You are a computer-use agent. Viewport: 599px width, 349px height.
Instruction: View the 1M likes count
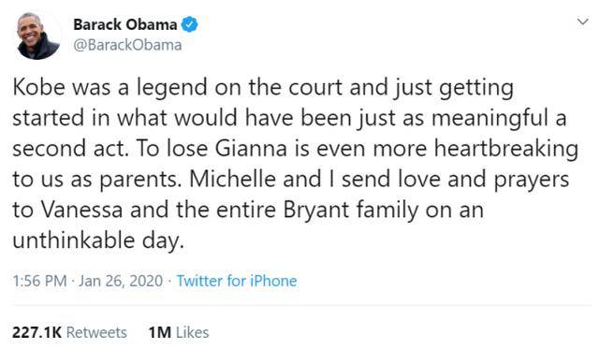tap(160, 332)
